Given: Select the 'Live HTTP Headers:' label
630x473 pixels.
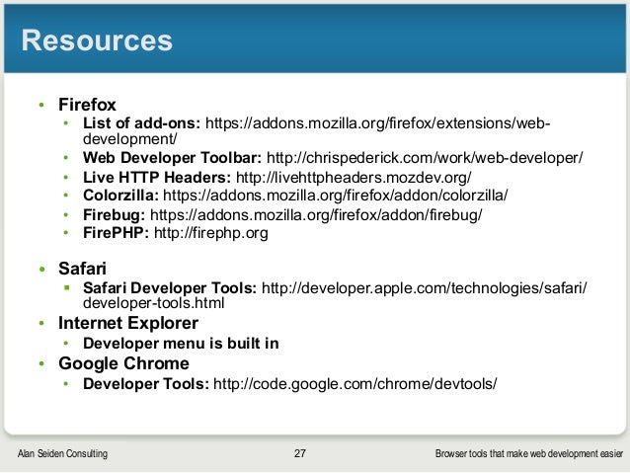Looking at the screenshot, I should click(157, 177).
